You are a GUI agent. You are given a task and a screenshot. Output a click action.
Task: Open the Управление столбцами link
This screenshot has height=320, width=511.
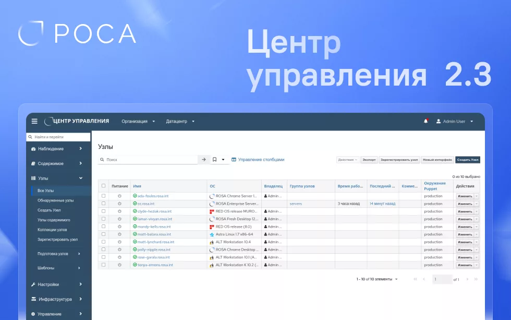point(261,160)
